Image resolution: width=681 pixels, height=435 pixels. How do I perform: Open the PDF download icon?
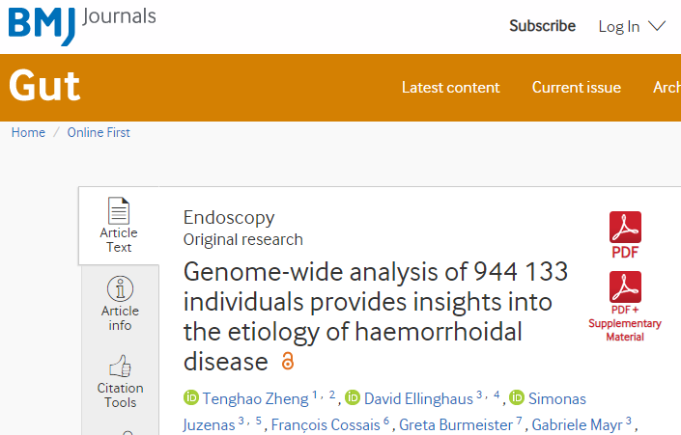625,228
